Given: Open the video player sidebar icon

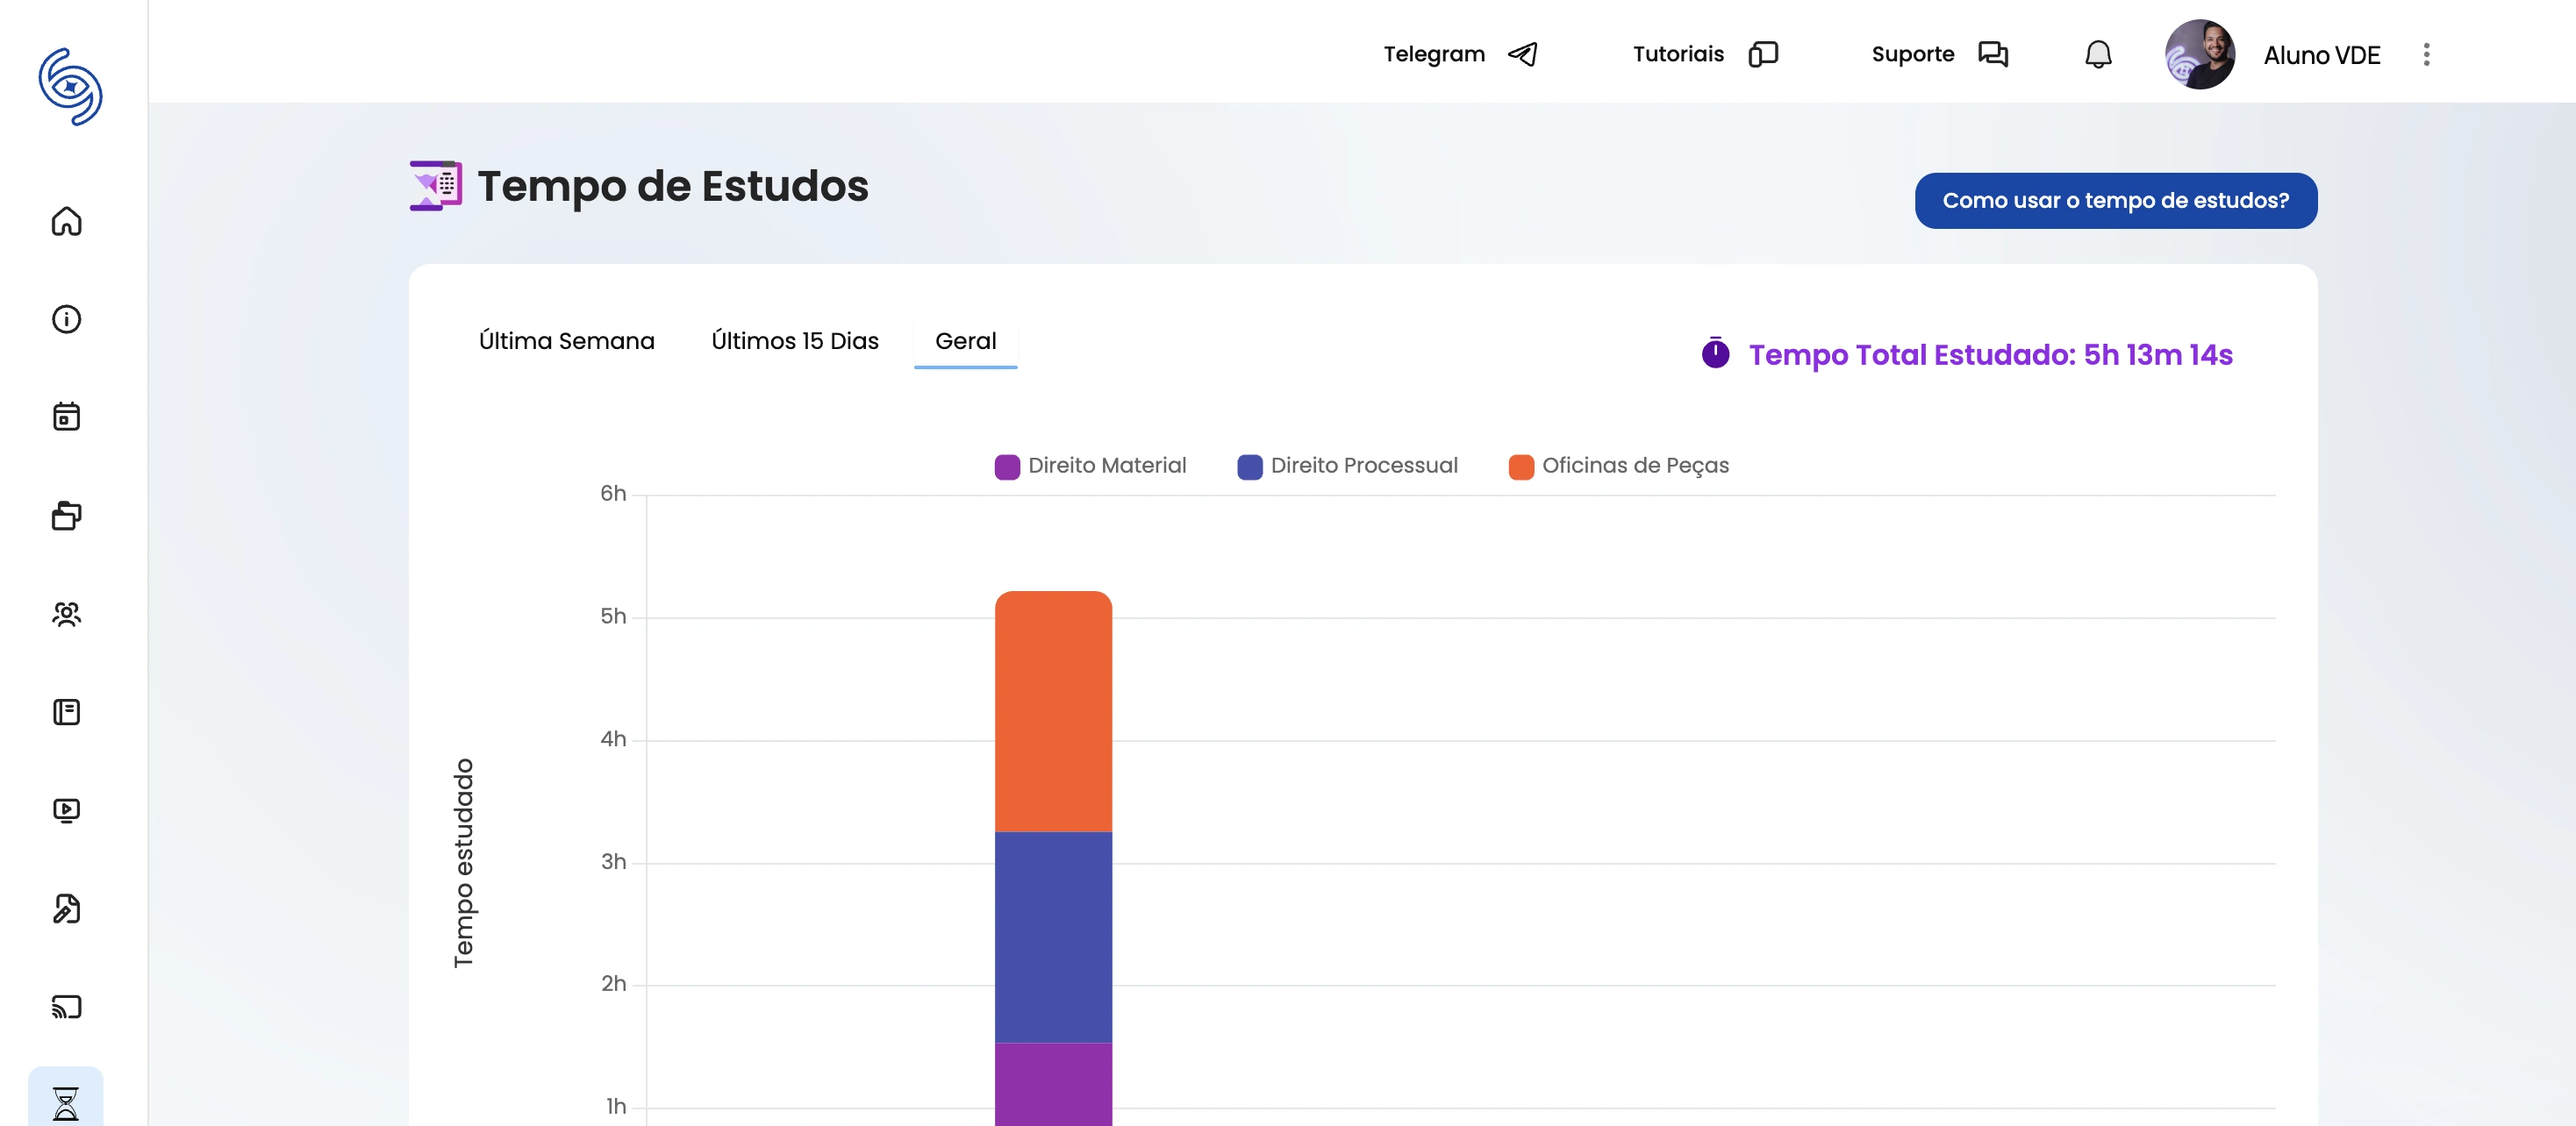Looking at the screenshot, I should 66,809.
